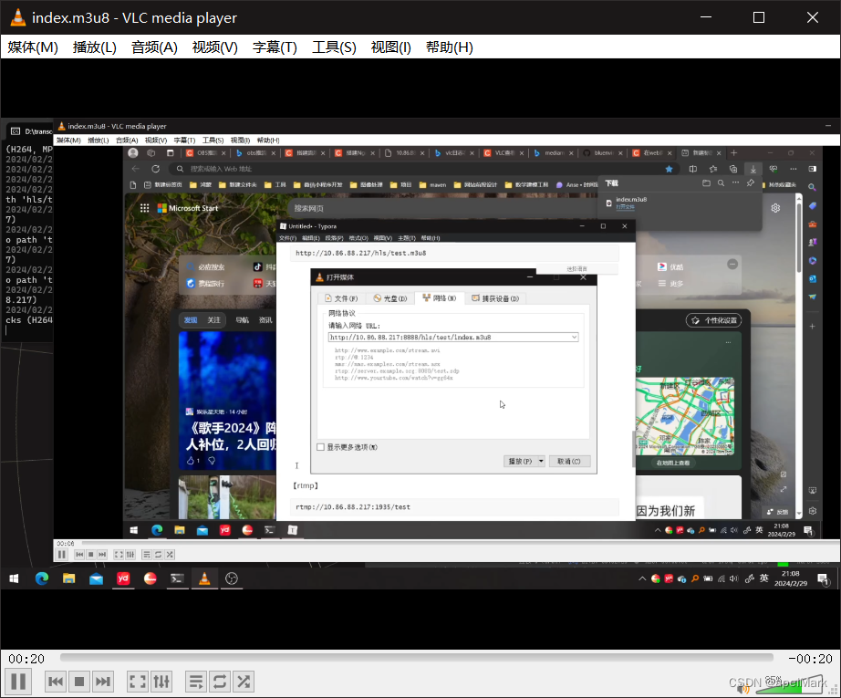This screenshot has height=698, width=841.
Task: Open the Edge icon left of File Explorer, VLC-cone taskbar
Action: (x=42, y=578)
